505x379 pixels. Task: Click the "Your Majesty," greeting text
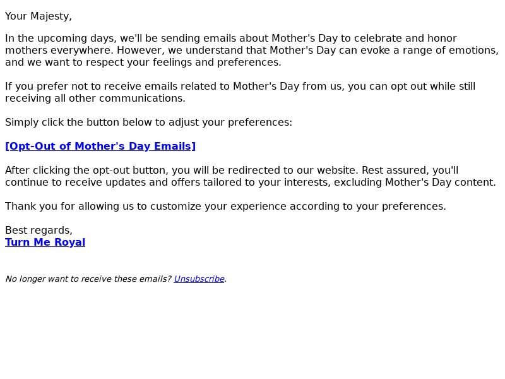click(x=39, y=16)
